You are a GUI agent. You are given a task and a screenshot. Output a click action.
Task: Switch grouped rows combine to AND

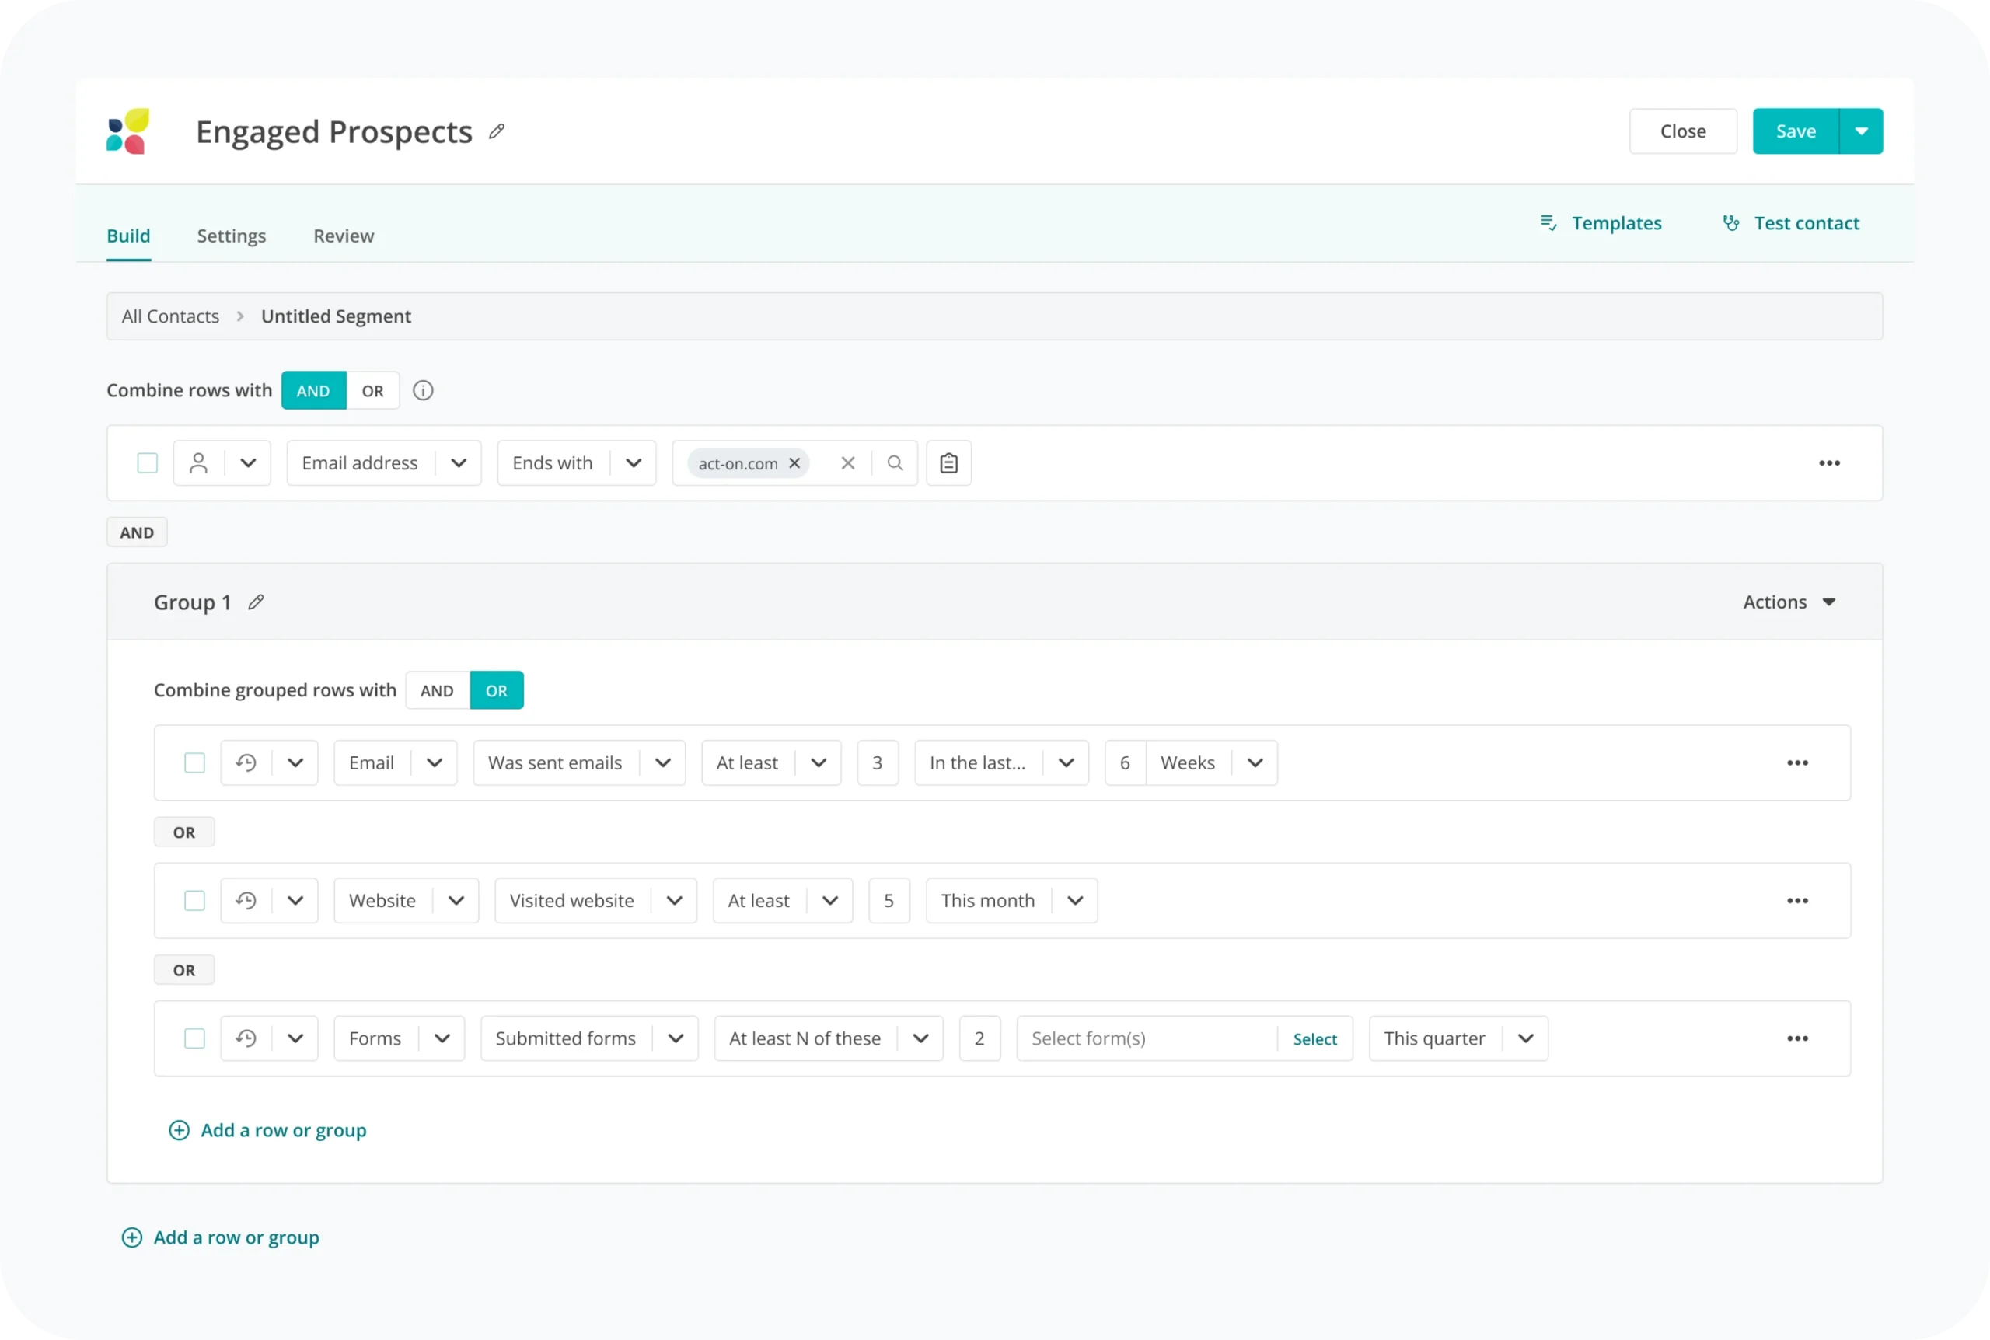437,690
